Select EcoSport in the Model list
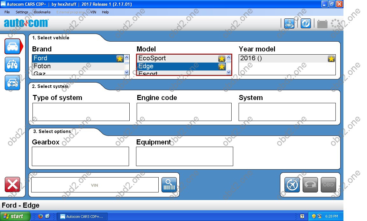 pyautogui.click(x=181, y=58)
